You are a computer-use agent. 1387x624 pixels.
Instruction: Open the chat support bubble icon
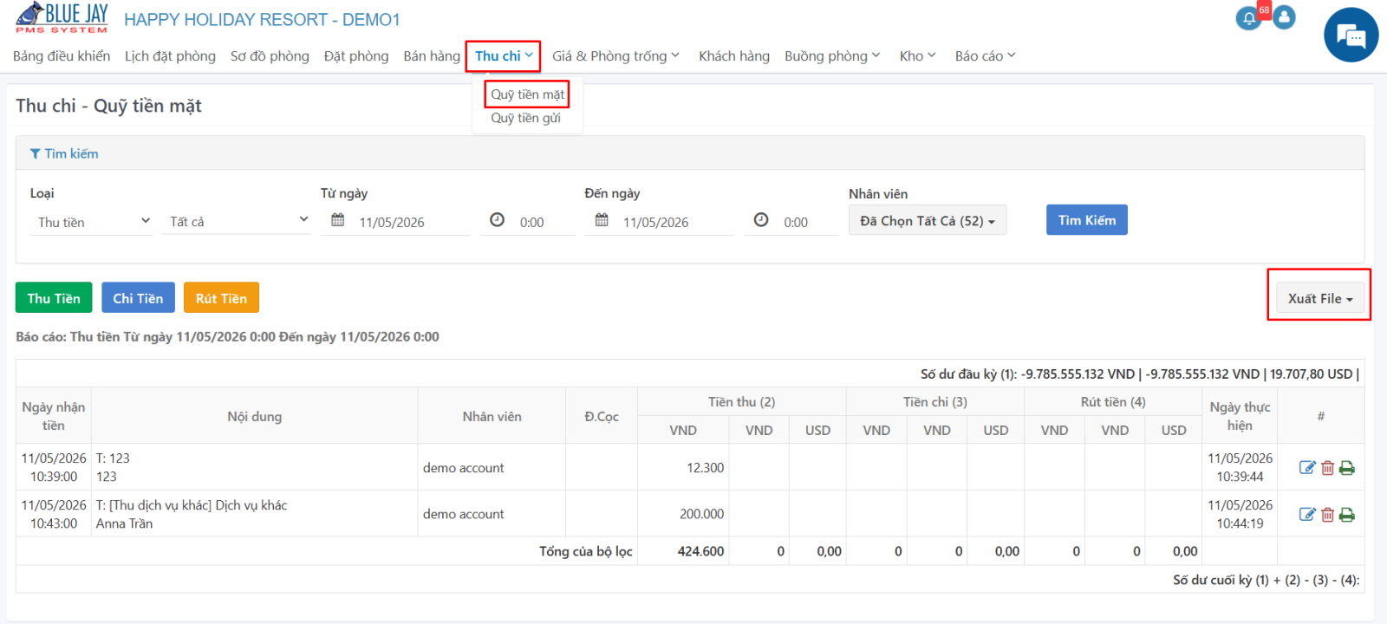point(1351,36)
